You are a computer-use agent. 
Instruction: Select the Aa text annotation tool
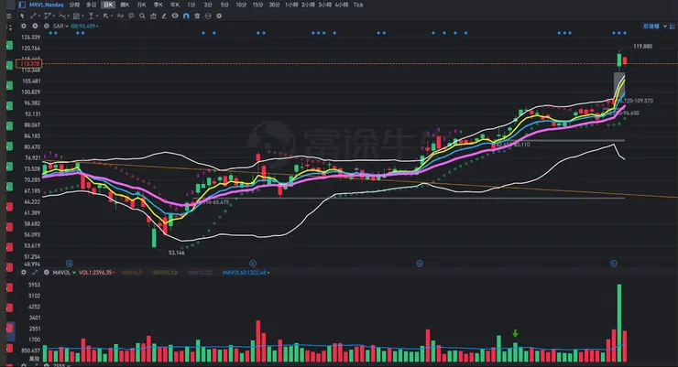(x=120, y=16)
